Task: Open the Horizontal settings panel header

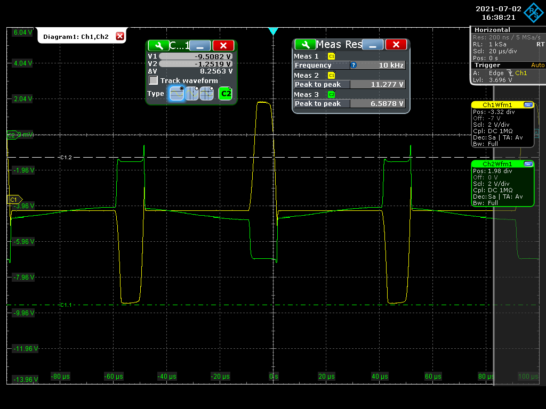Action: pos(492,30)
